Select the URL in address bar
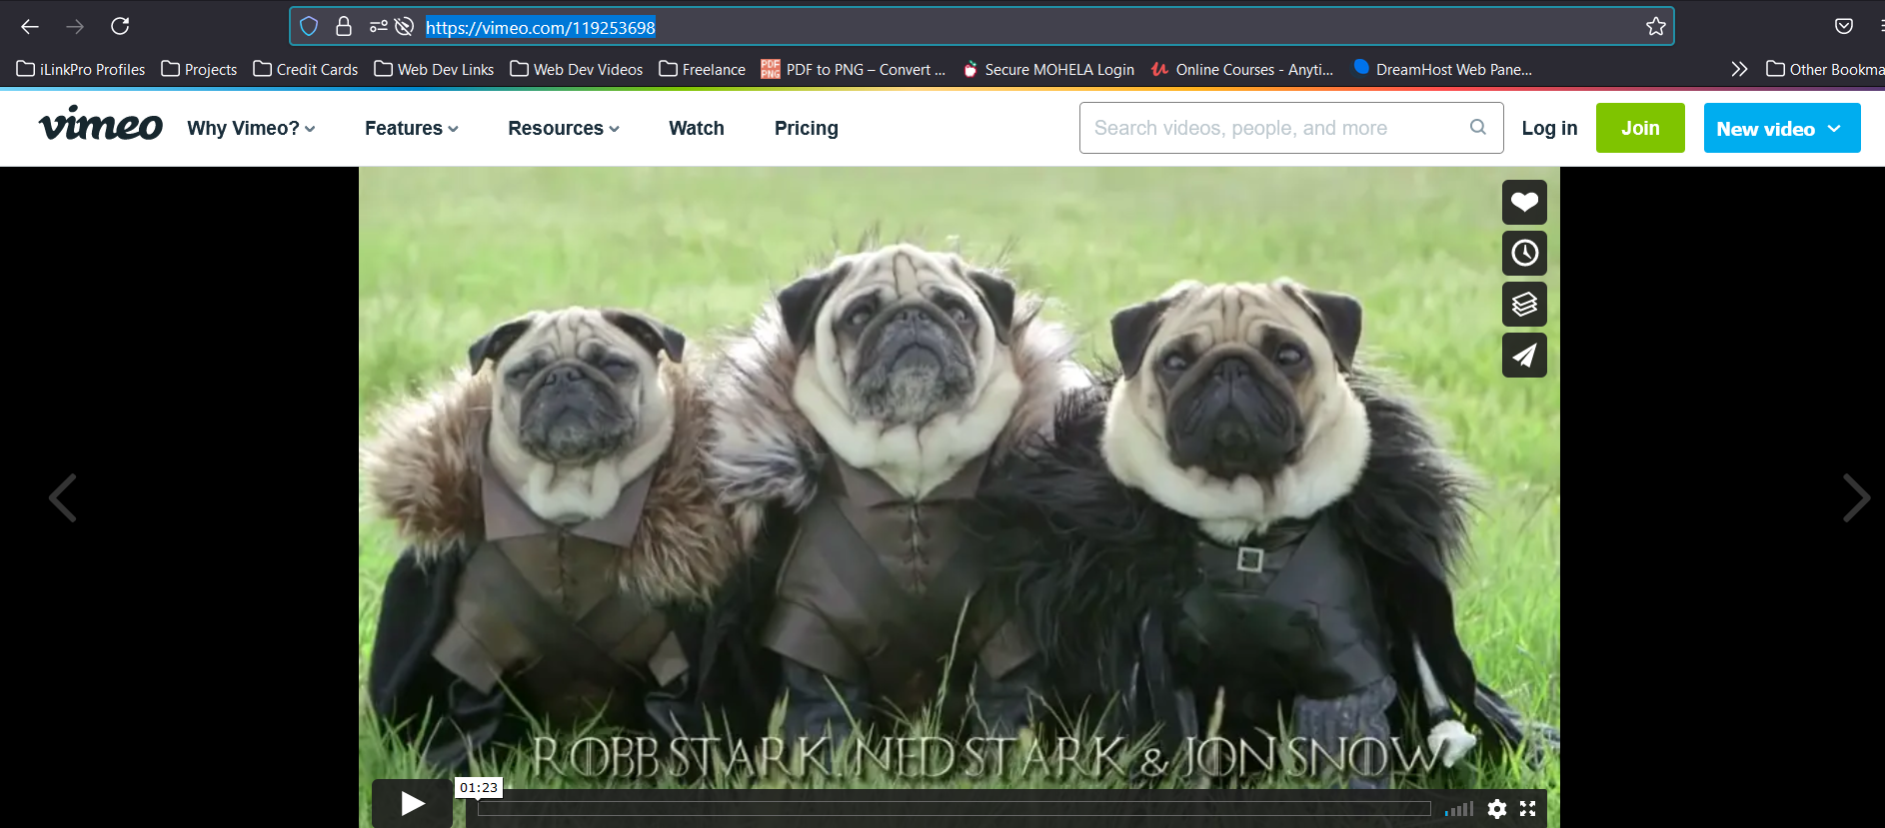This screenshot has height=828, width=1885. pyautogui.click(x=541, y=27)
